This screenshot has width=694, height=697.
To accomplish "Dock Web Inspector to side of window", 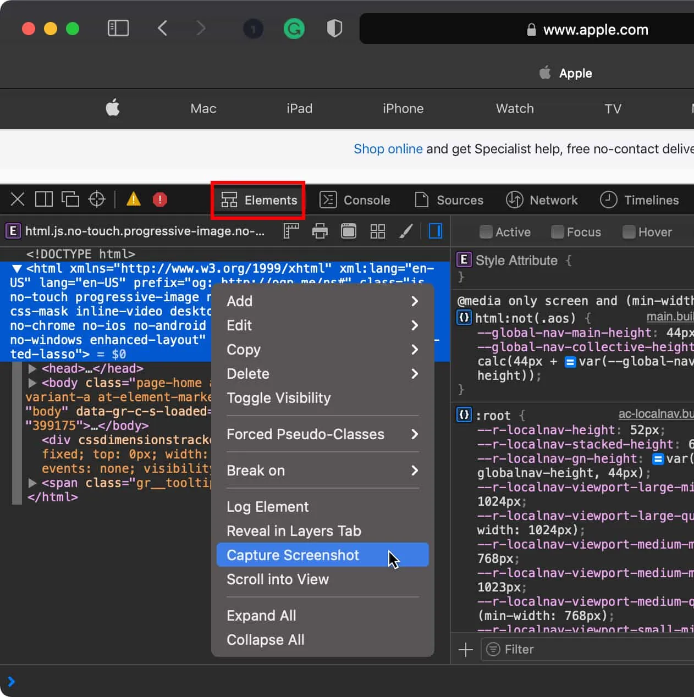I will pyautogui.click(x=44, y=199).
